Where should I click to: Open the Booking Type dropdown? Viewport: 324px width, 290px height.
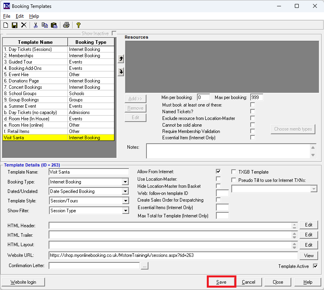point(125,182)
